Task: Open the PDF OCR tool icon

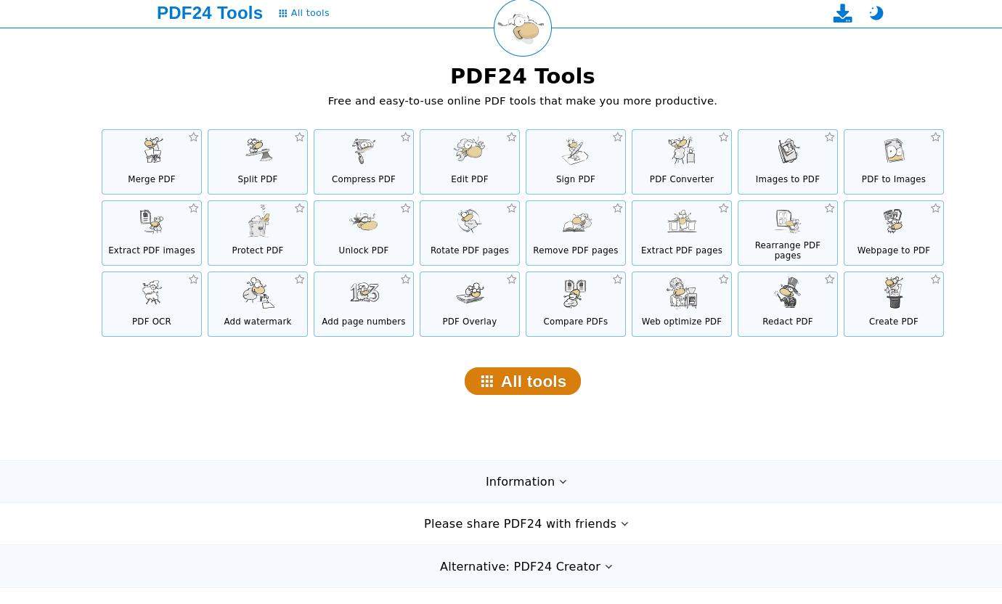Action: pos(152,293)
